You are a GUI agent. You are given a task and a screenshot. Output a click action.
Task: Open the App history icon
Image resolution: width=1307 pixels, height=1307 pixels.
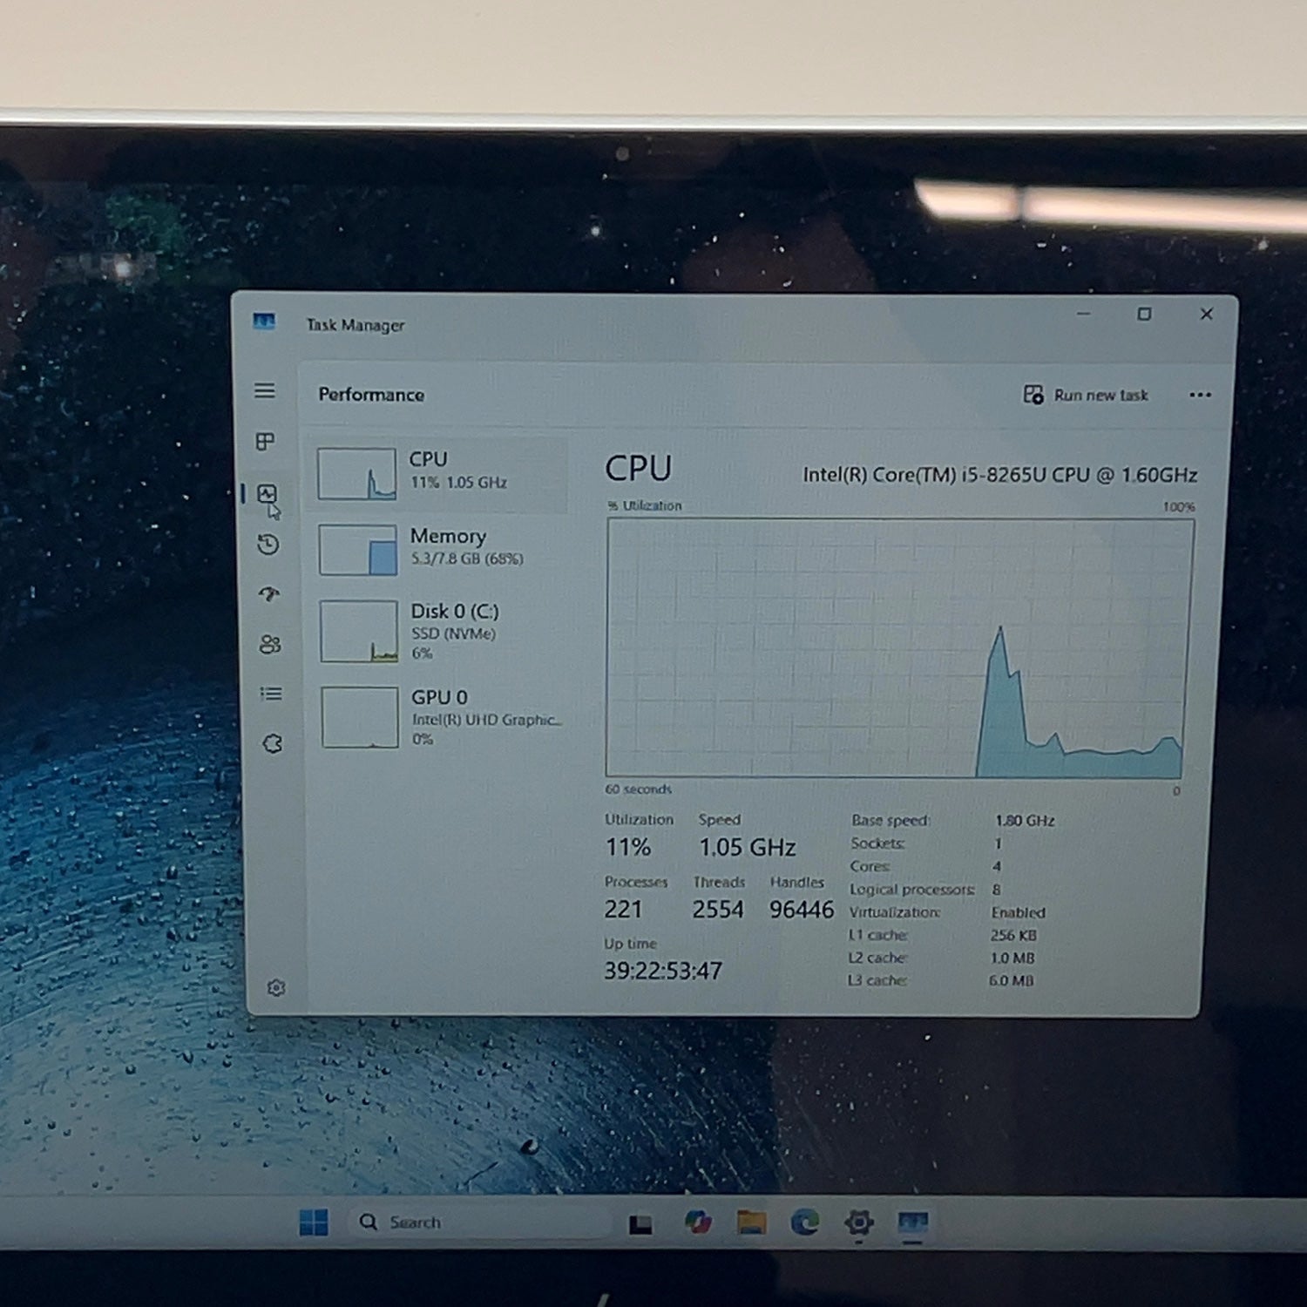click(x=267, y=545)
